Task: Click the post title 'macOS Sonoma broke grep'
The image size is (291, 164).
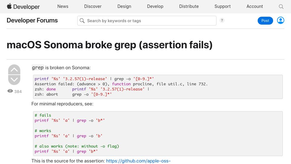Action: coord(109,45)
